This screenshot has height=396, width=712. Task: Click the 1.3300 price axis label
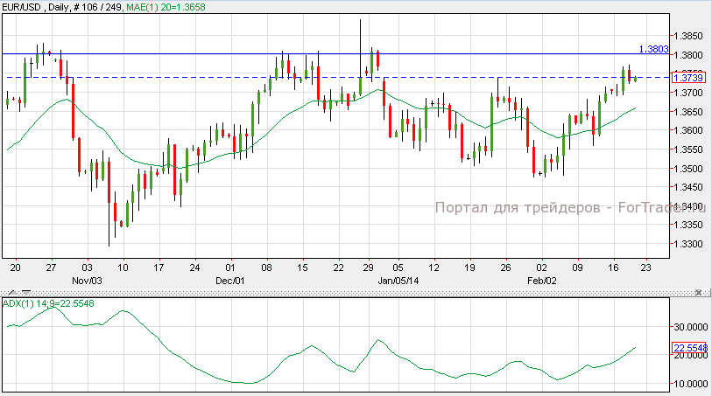click(689, 244)
